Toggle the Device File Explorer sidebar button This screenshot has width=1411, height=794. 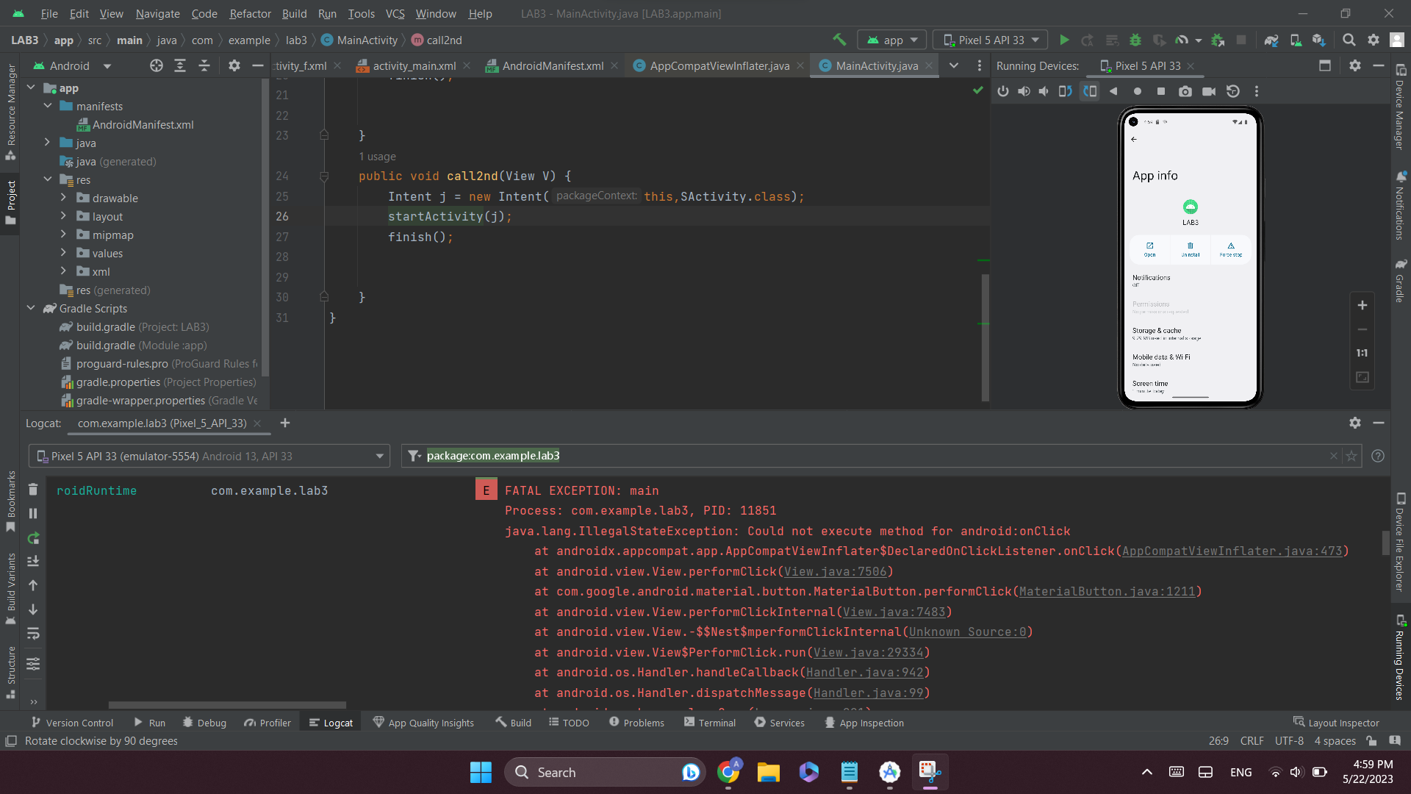coord(1401,542)
